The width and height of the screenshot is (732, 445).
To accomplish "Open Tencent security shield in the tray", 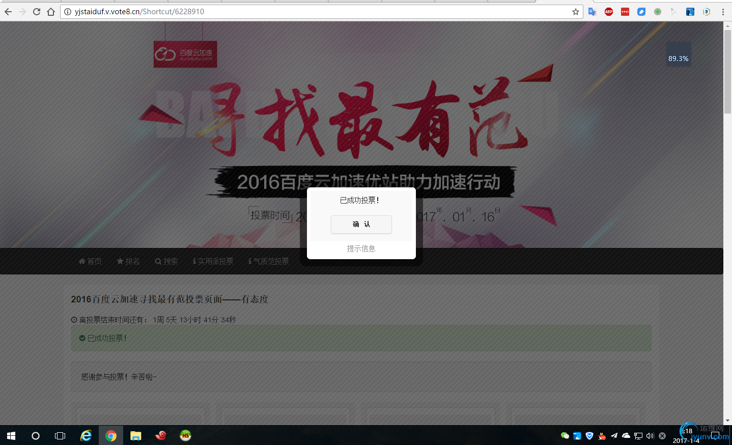I will coord(589,436).
